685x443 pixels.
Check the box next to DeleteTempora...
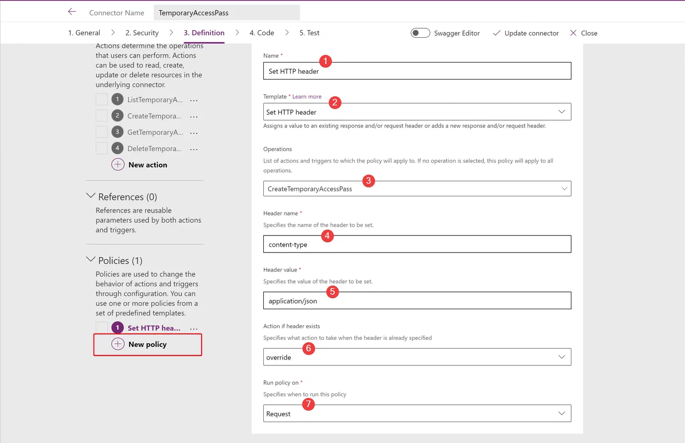tap(102, 148)
